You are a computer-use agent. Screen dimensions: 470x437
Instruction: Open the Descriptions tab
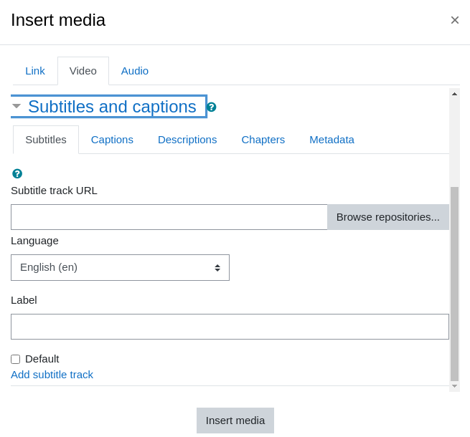(x=187, y=140)
